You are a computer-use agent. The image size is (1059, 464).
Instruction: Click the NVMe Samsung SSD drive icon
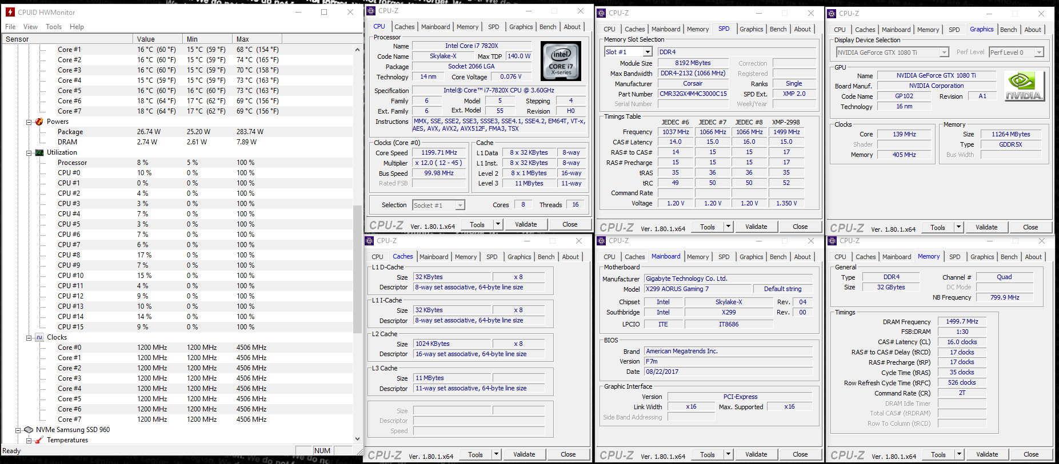(x=29, y=430)
